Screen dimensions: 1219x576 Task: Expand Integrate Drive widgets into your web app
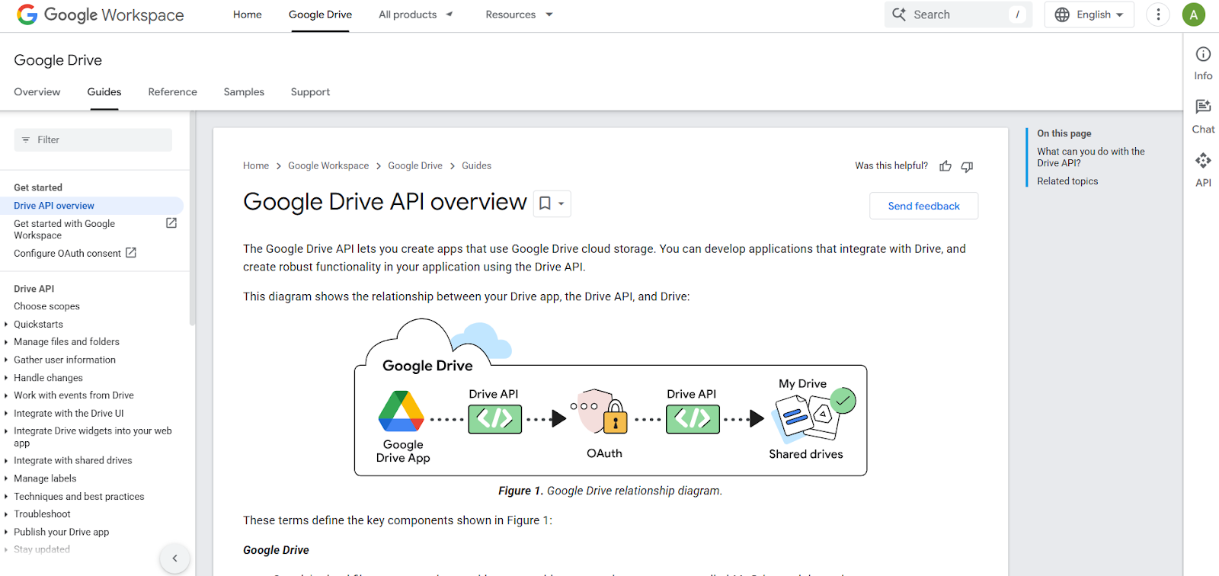point(6,431)
